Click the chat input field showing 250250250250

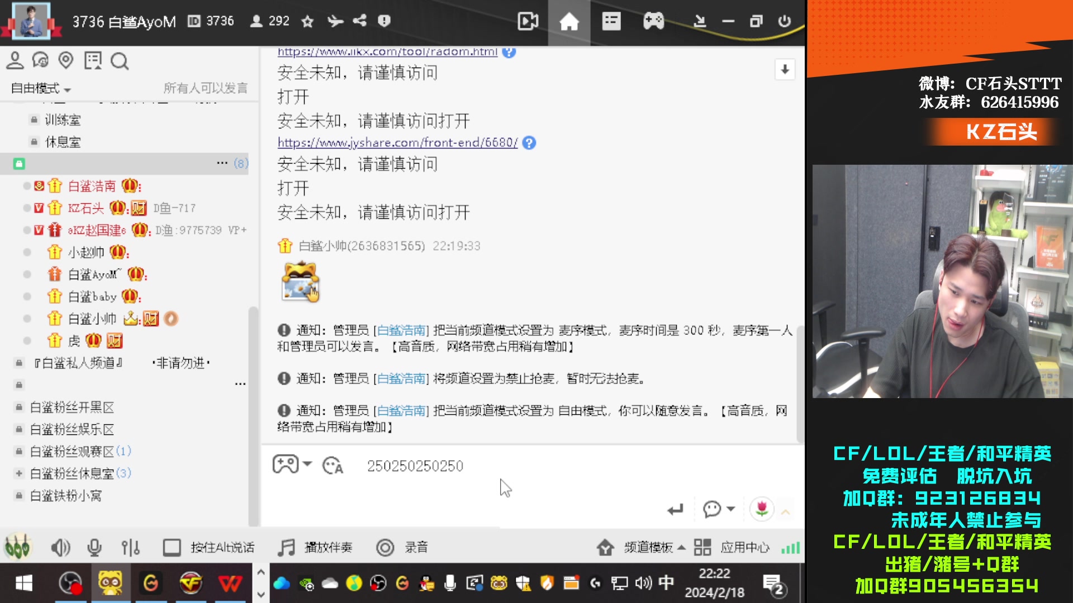click(415, 465)
